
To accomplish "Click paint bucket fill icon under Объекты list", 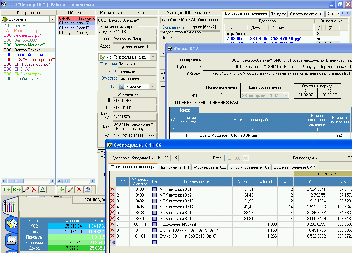I will click(x=88, y=190).
